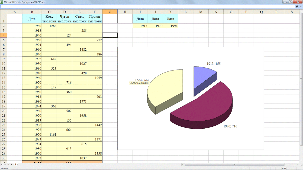The height and width of the screenshot is (170, 303).
Task: Click the data label 1970; 716
Action: coord(230,126)
